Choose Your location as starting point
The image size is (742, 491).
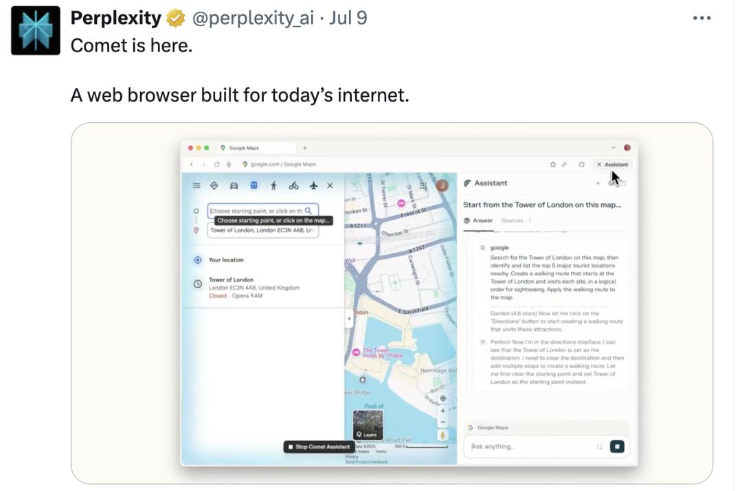[x=226, y=260]
